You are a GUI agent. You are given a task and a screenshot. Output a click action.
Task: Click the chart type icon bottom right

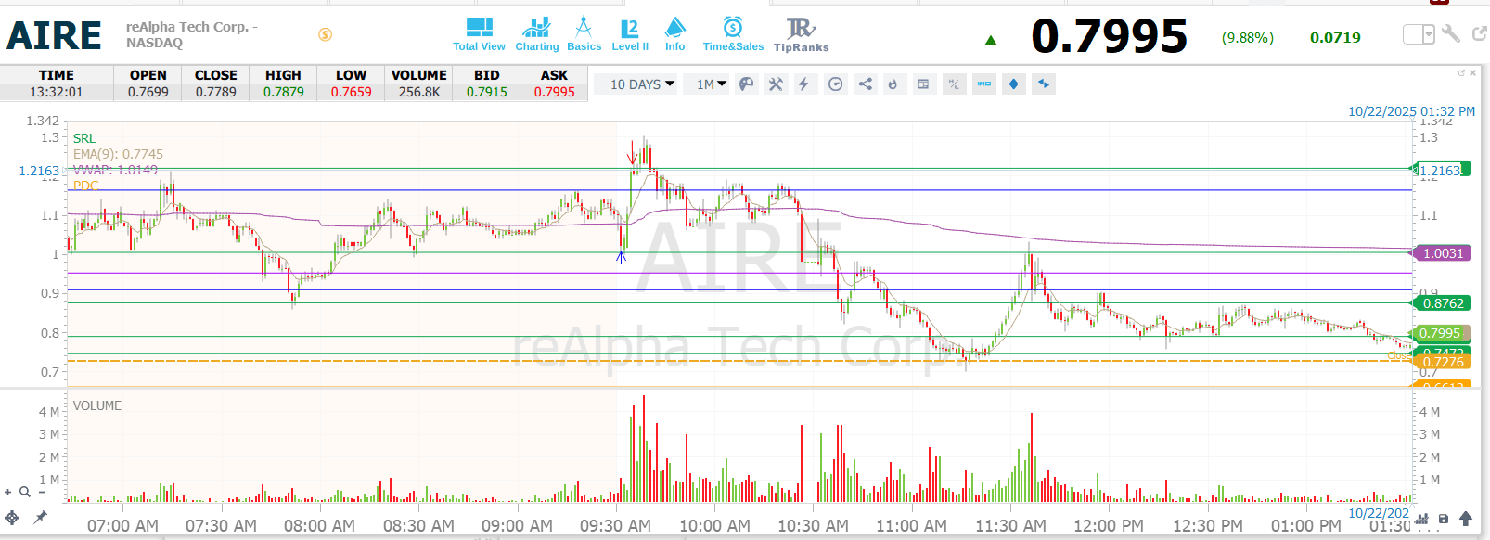coord(1423,519)
